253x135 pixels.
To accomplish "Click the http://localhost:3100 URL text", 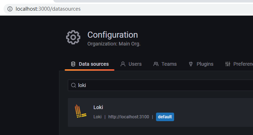I will (129, 117).
